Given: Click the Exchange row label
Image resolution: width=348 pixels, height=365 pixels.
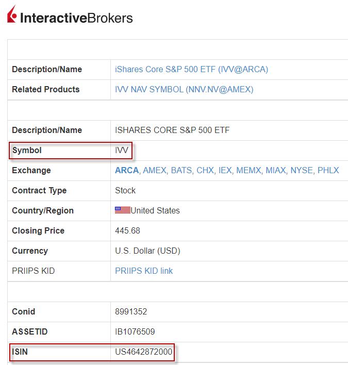Looking at the screenshot, I should click(x=31, y=171).
